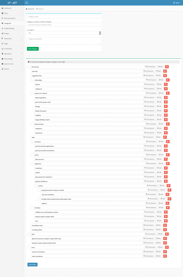Click trash icon for suggestion-box

pyautogui.click(x=165, y=75)
